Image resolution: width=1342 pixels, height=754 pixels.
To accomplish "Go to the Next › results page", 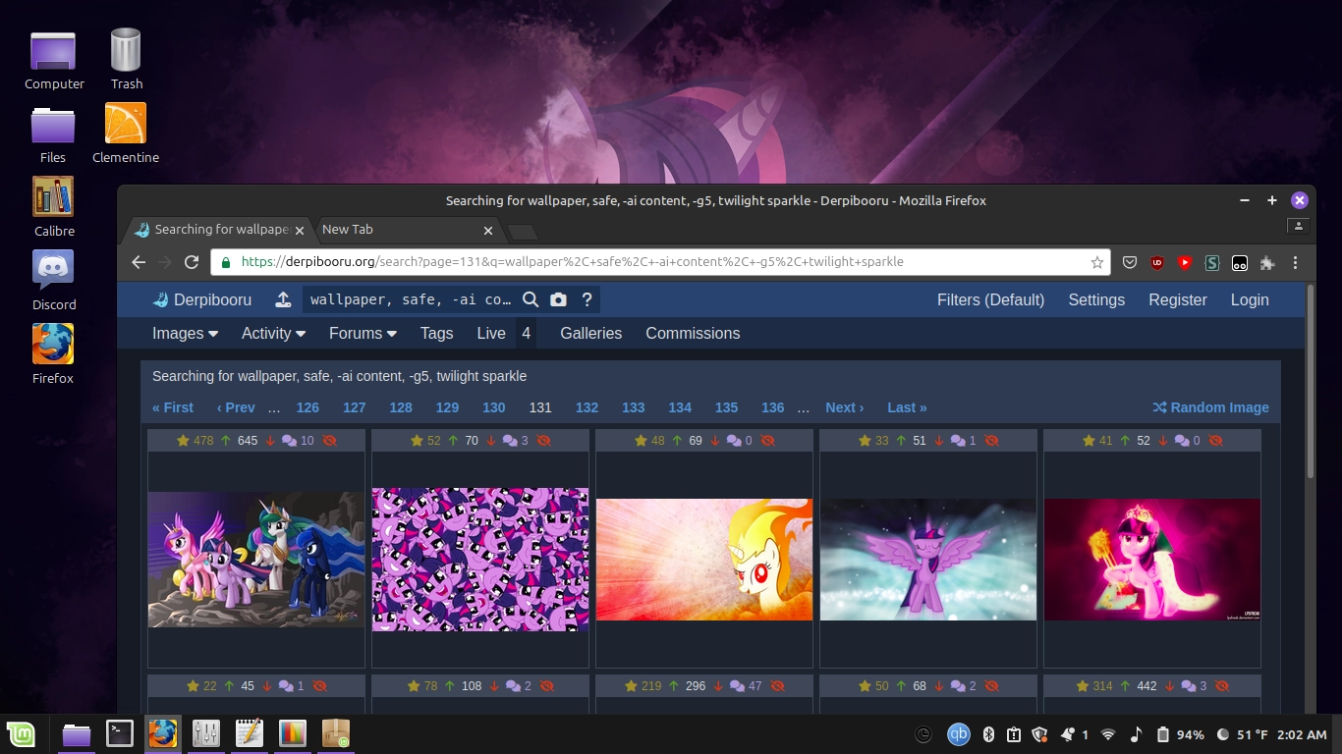I will (844, 407).
